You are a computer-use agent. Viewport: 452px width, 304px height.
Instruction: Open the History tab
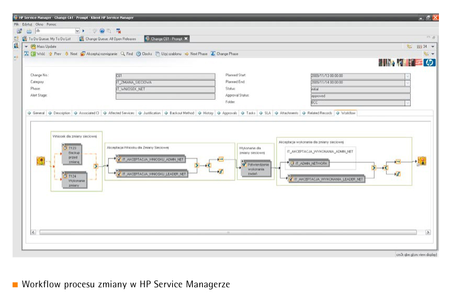tap(206, 113)
